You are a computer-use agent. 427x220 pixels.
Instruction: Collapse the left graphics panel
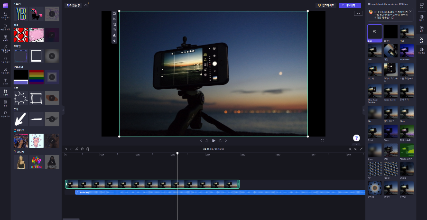[x=63, y=110]
